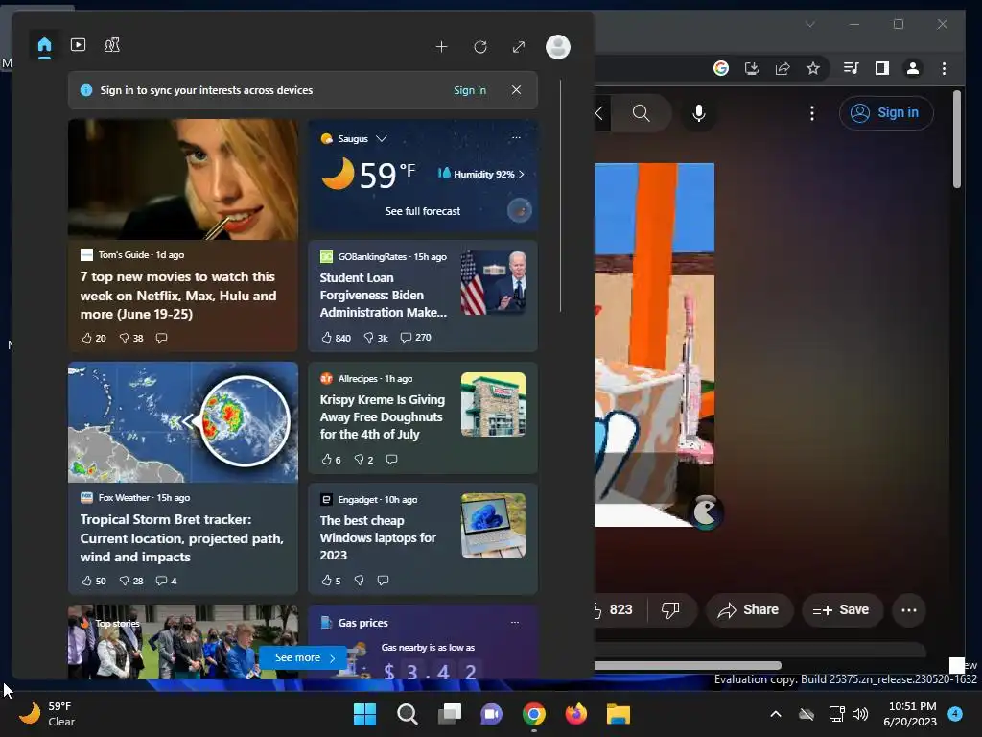
Task: Comment on the Engadget laptops article
Action: [384, 581]
